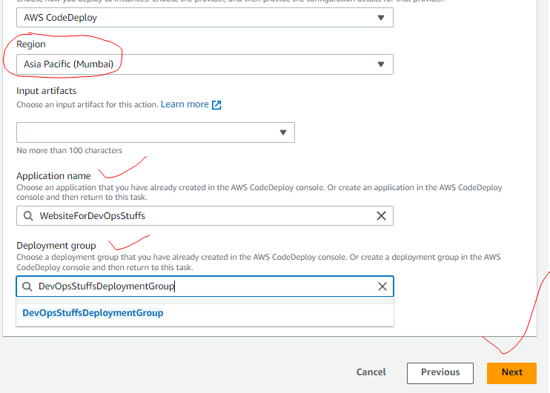Click the Input artifacts label
The width and height of the screenshot is (550, 393).
tap(46, 91)
